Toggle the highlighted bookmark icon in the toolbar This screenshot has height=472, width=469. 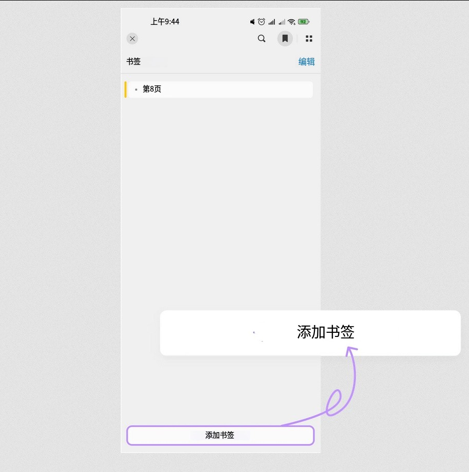click(x=285, y=38)
